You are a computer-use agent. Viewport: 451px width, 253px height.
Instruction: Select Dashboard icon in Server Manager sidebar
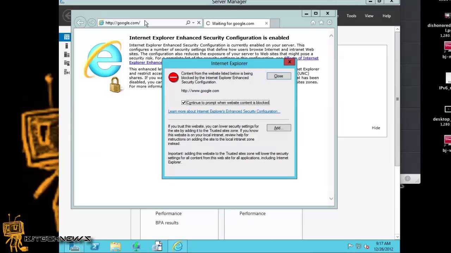(67, 37)
